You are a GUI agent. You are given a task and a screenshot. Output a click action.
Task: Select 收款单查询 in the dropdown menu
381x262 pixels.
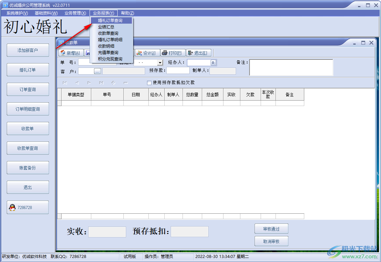112,33
